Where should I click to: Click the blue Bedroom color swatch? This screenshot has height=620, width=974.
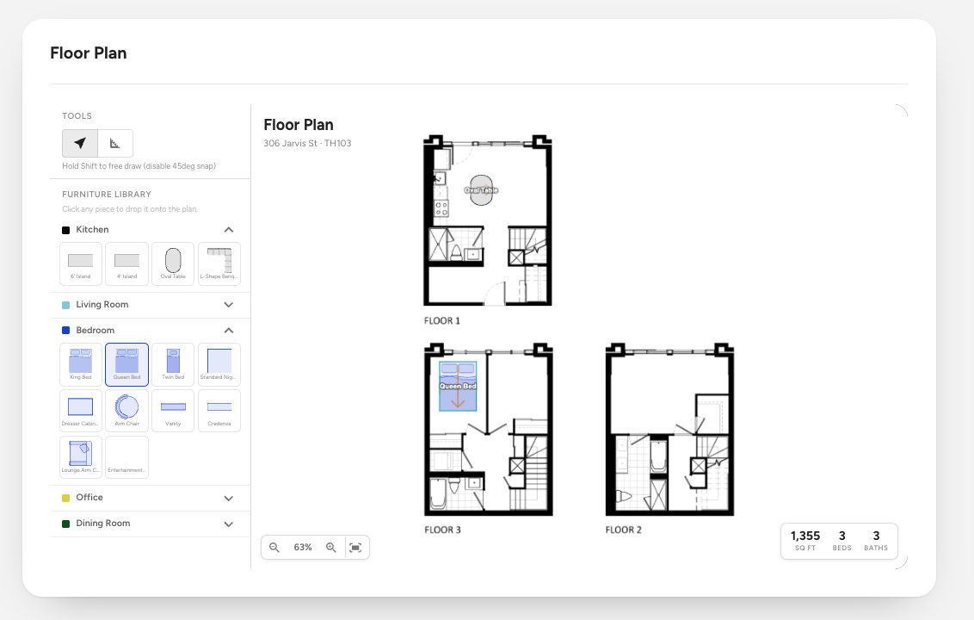[x=66, y=330]
